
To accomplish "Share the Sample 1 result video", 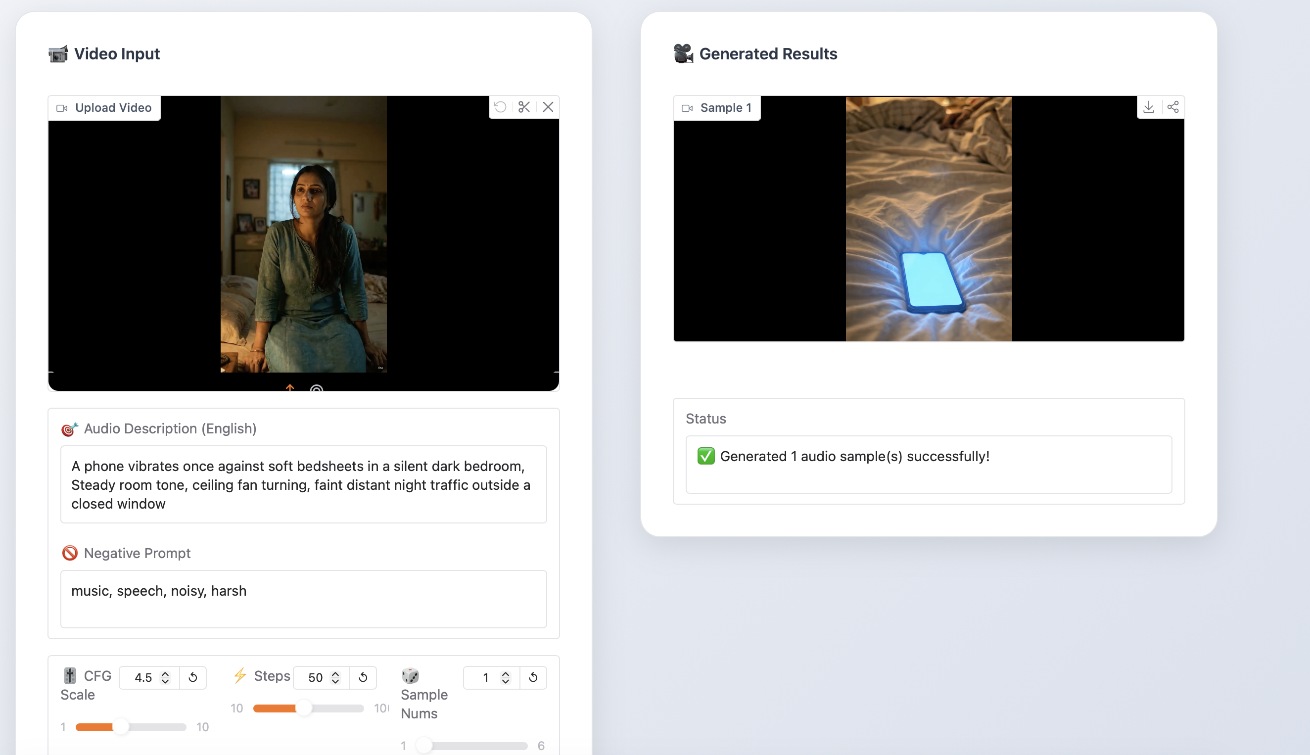I will click(1172, 107).
